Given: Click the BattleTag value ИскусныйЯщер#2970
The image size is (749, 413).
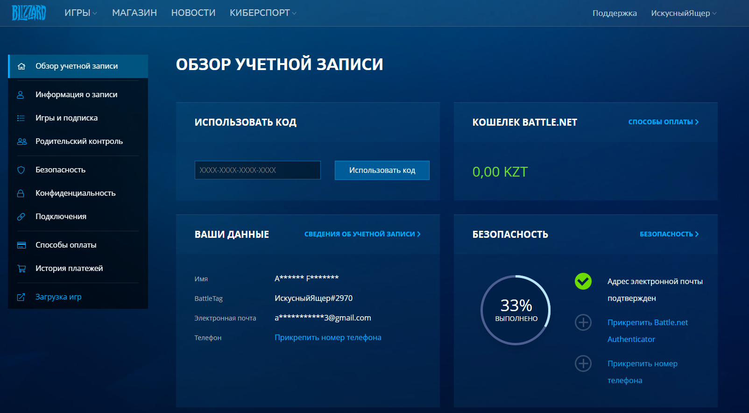Looking at the screenshot, I should click(x=314, y=298).
